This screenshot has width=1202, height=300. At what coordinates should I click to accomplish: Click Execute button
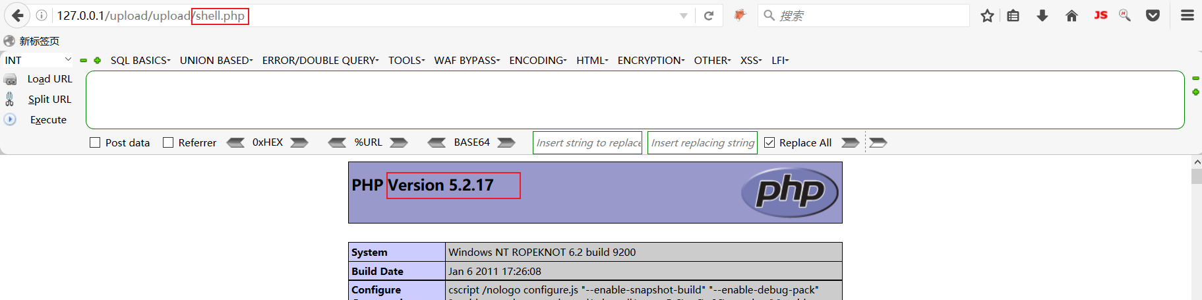pos(48,120)
